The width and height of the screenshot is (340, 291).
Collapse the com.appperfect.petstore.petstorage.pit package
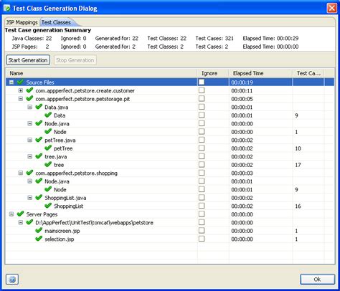21,99
